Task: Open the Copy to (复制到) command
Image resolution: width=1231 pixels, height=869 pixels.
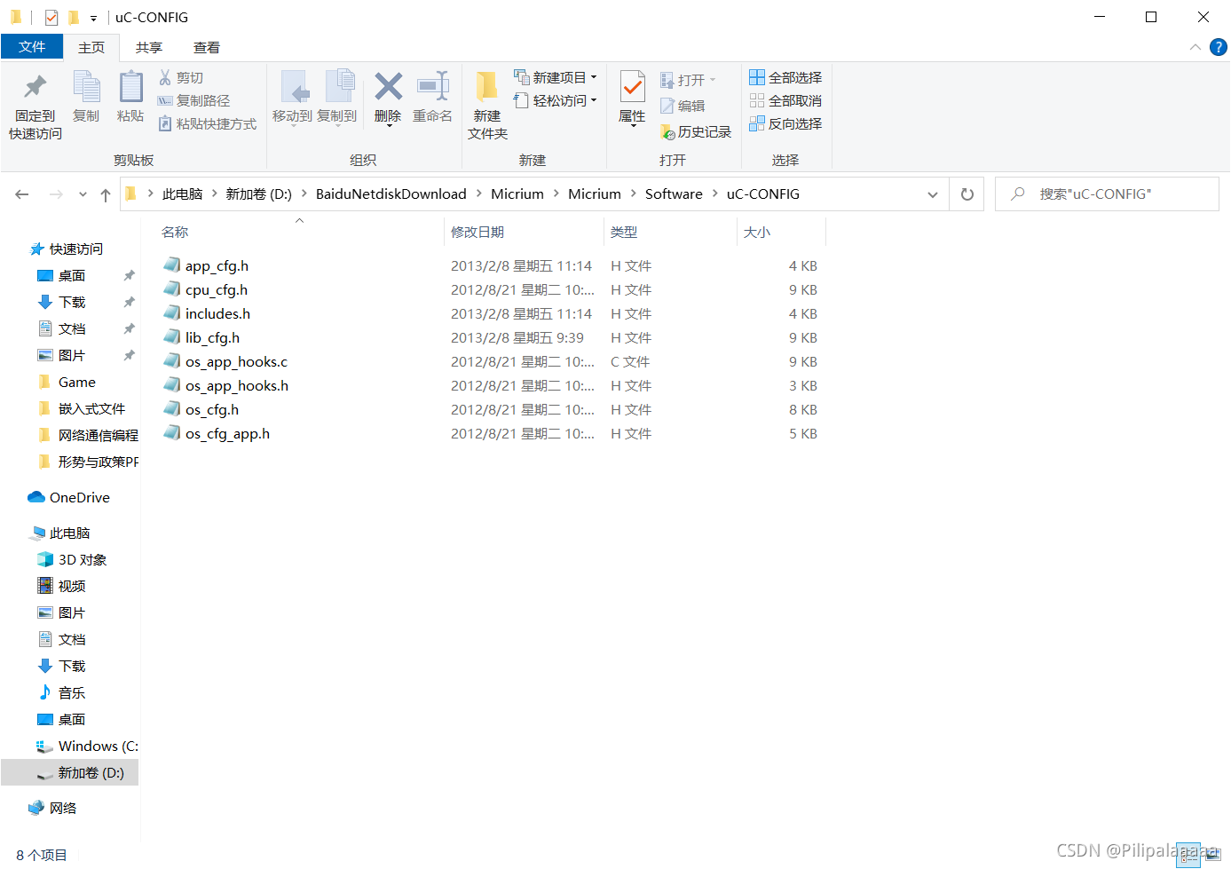Action: (337, 98)
